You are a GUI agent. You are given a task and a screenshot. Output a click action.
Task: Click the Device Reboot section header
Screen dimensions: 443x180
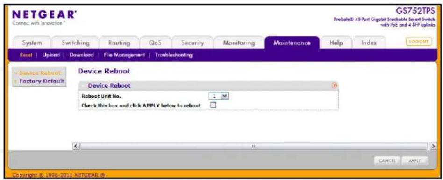pos(208,86)
